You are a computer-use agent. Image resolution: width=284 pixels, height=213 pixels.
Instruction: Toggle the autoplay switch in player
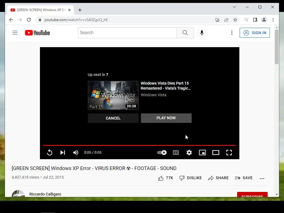point(162,153)
